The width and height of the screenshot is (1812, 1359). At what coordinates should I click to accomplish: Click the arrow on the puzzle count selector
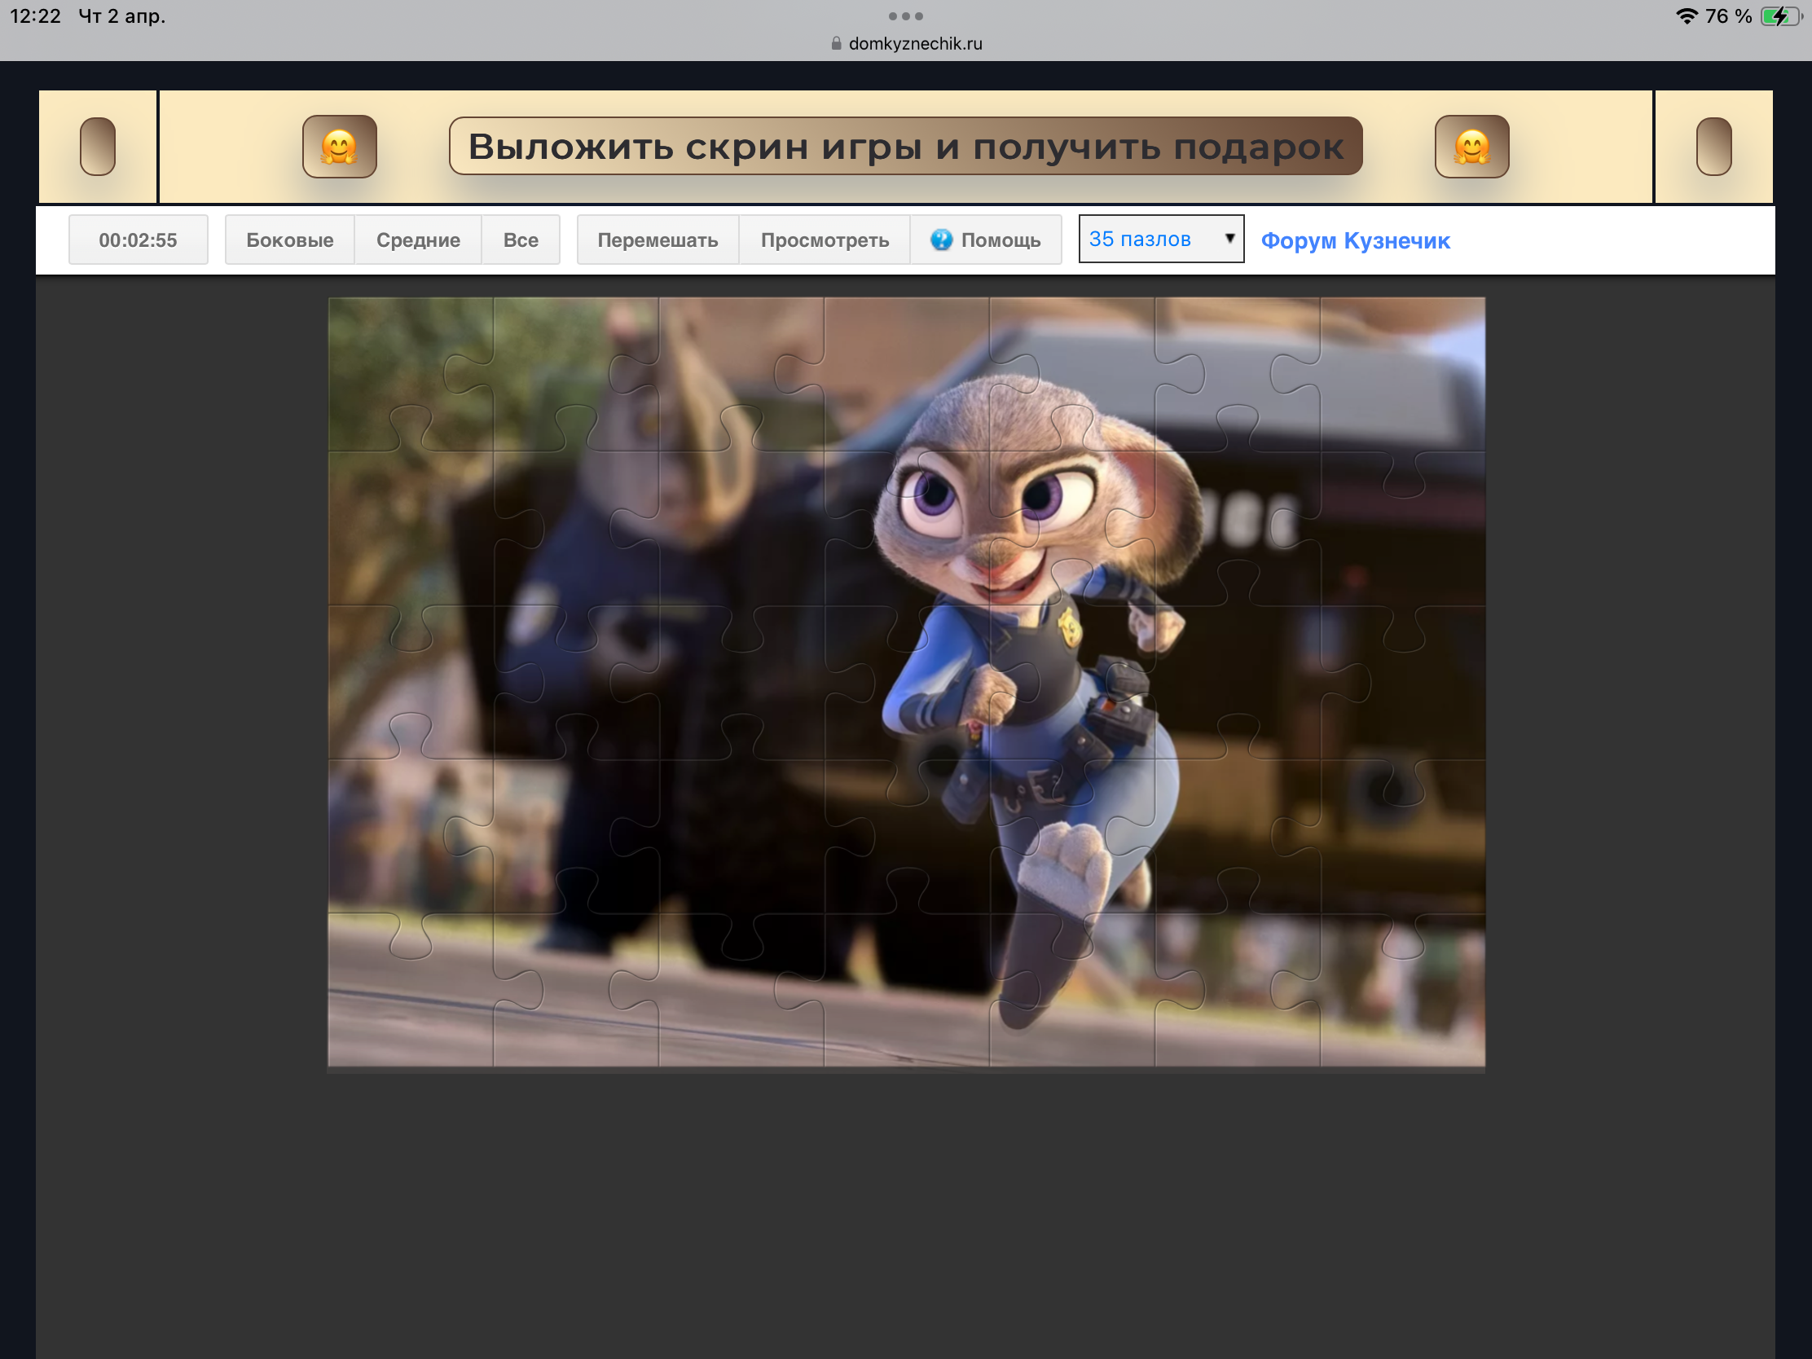click(x=1229, y=239)
